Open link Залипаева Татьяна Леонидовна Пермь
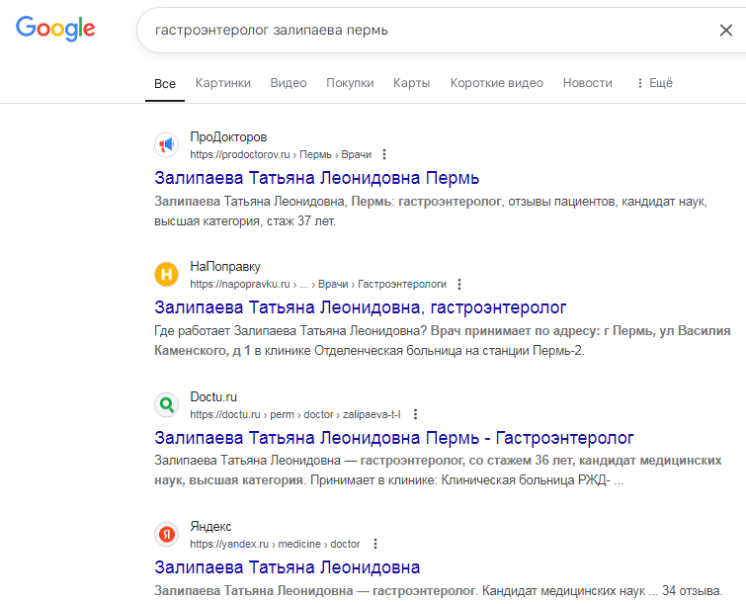Viewport: 746px width, 604px height. pyautogui.click(x=316, y=178)
